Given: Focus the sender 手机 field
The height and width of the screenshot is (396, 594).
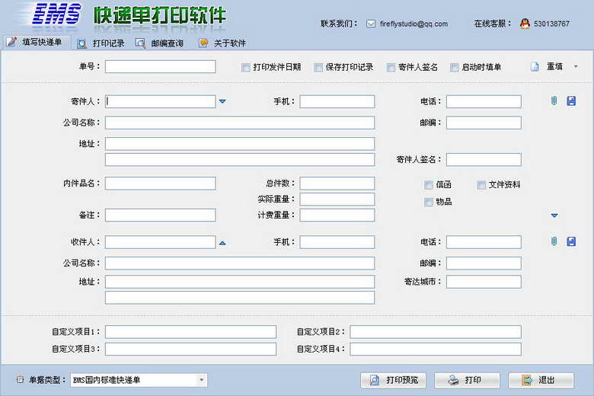Looking at the screenshot, I should (337, 101).
